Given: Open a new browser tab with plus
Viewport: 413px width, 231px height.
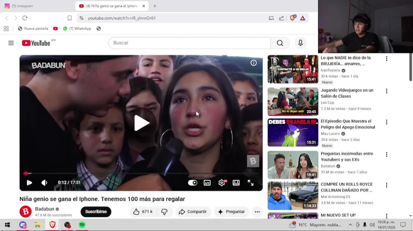Looking at the screenshot, I should (155, 6).
